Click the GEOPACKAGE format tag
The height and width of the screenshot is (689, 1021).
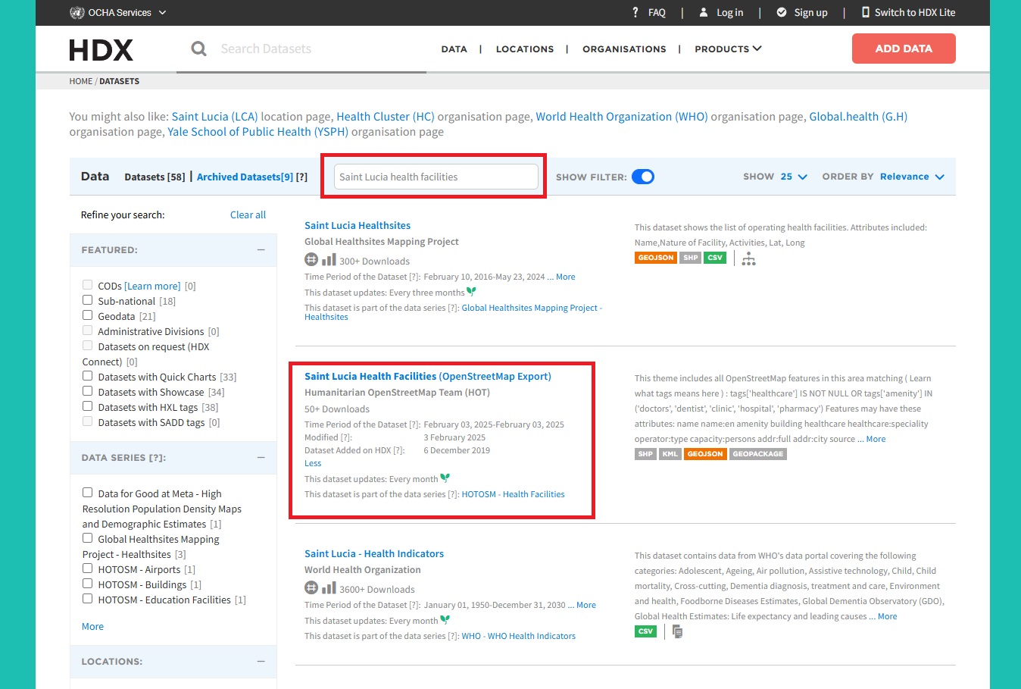(758, 454)
